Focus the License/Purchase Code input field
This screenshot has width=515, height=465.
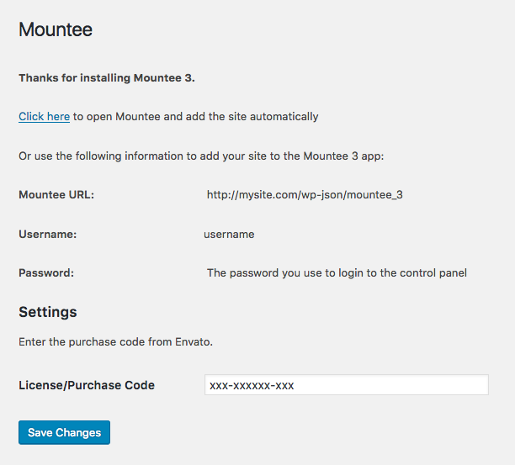click(347, 384)
